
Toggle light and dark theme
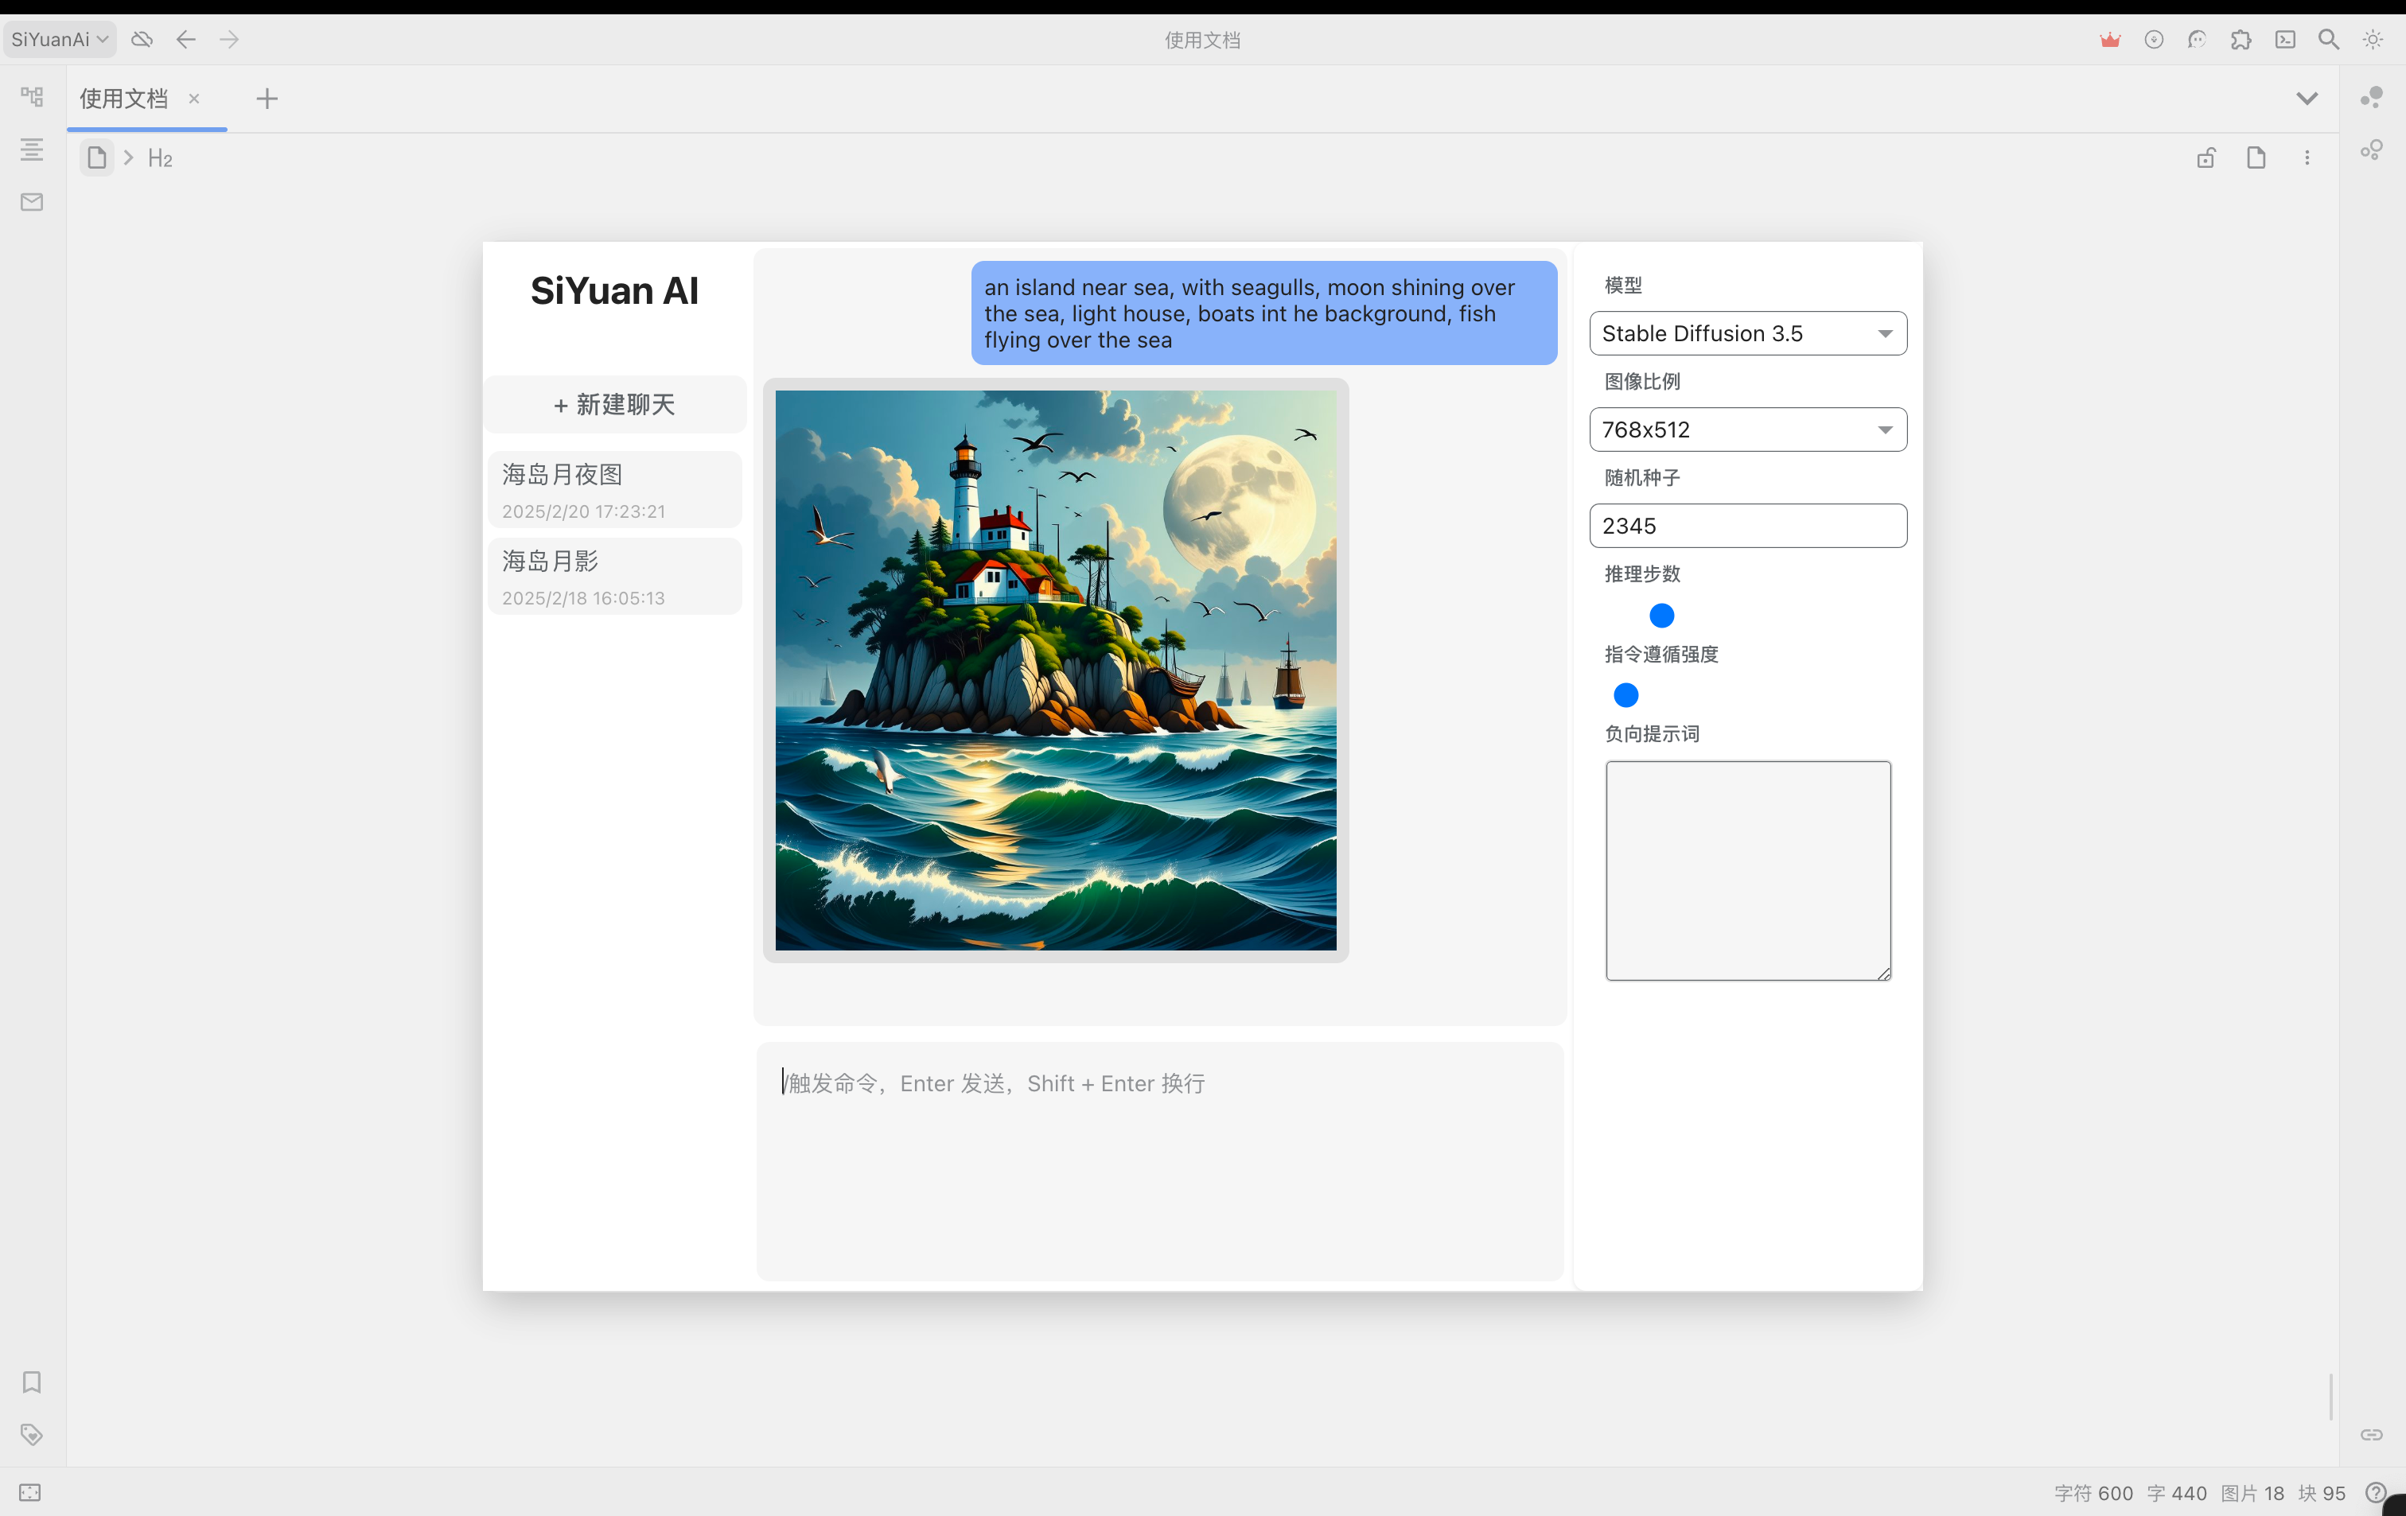pos(2372,40)
